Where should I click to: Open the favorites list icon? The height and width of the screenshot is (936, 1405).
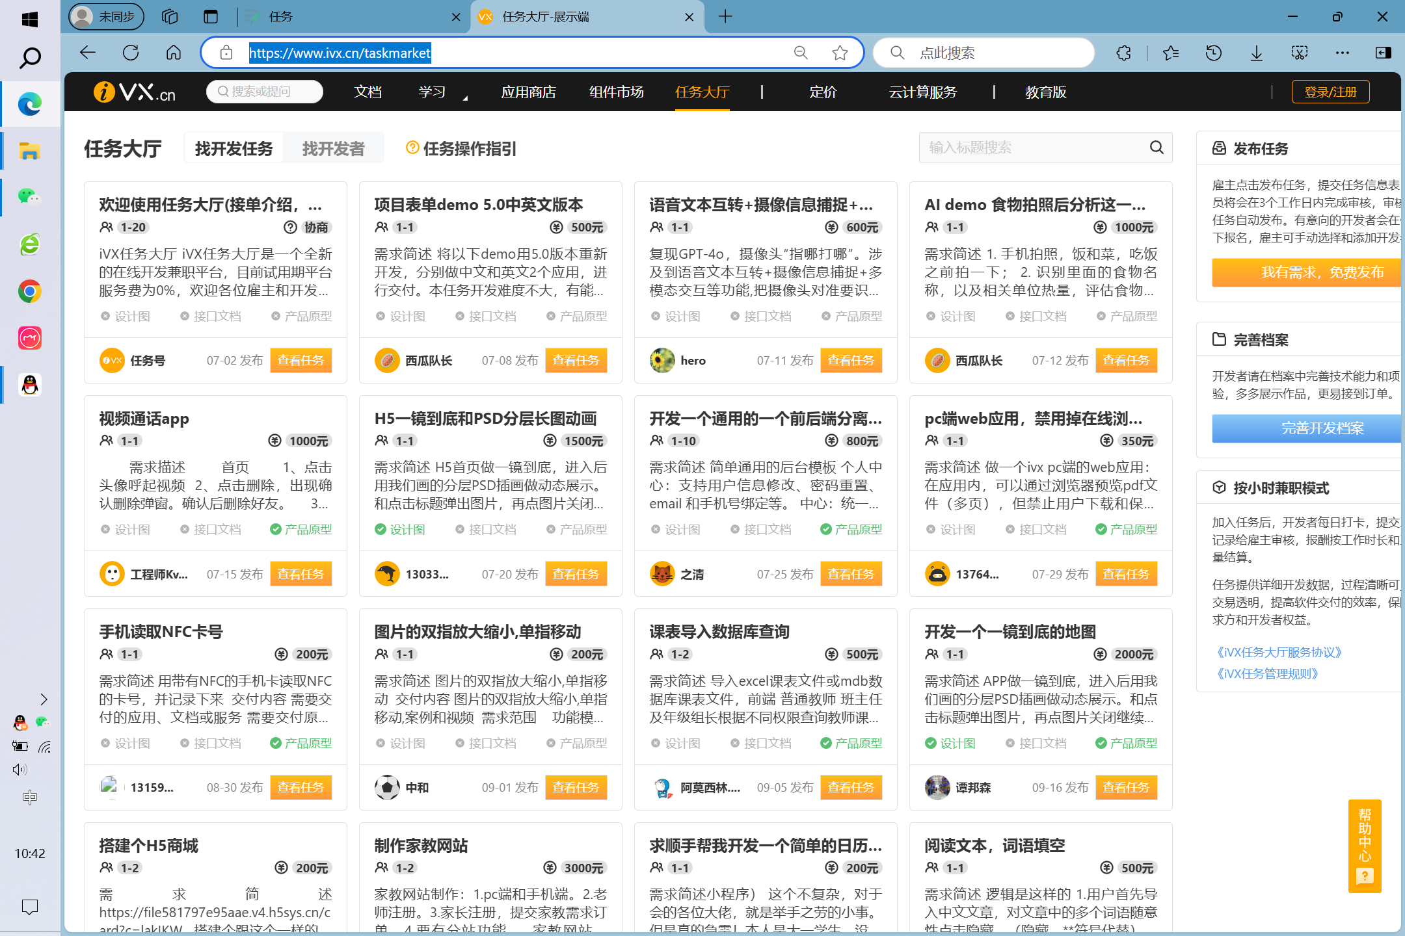click(x=1171, y=53)
